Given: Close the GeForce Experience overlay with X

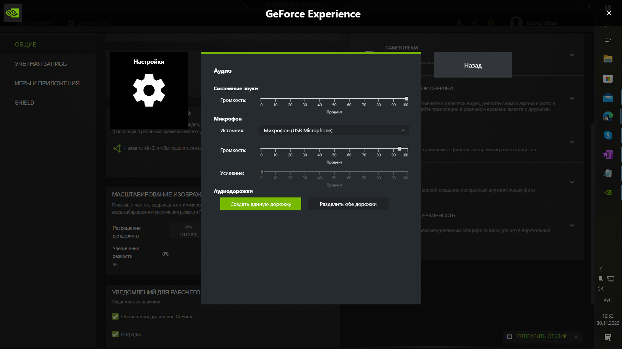Looking at the screenshot, I should [609, 13].
